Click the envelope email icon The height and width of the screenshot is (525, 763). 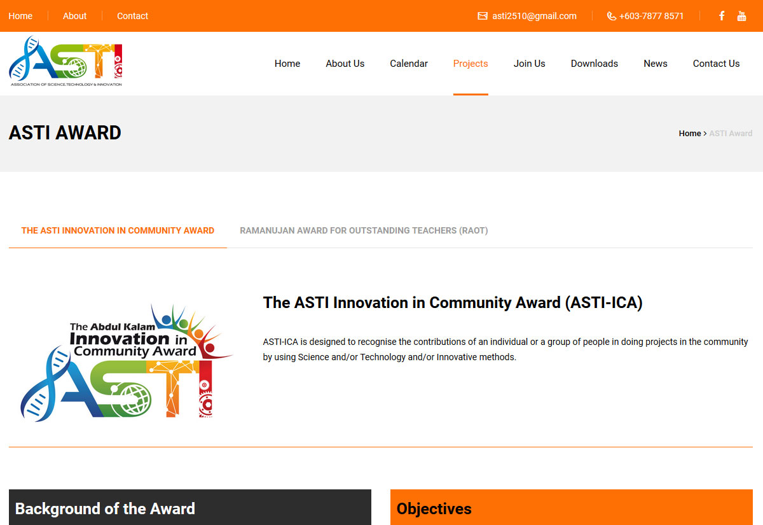(x=483, y=16)
